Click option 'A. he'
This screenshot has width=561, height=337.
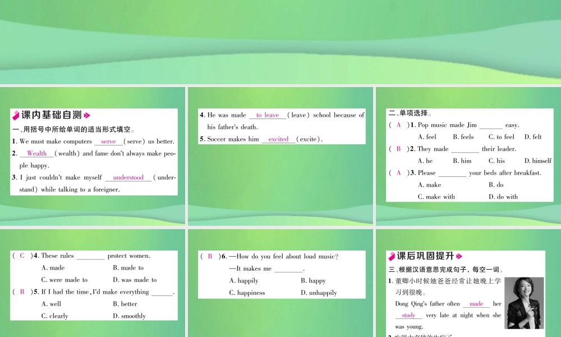click(x=425, y=161)
